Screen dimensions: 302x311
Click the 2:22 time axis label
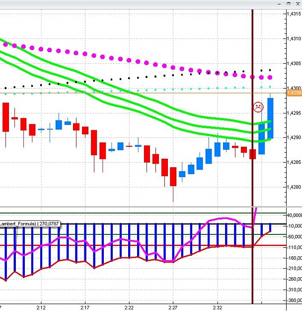pos(129,308)
